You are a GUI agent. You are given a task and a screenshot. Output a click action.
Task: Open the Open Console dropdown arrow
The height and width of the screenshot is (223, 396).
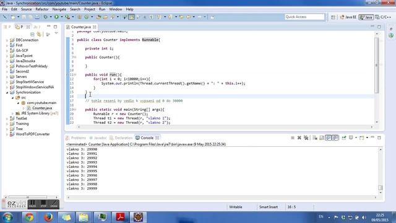point(367,138)
